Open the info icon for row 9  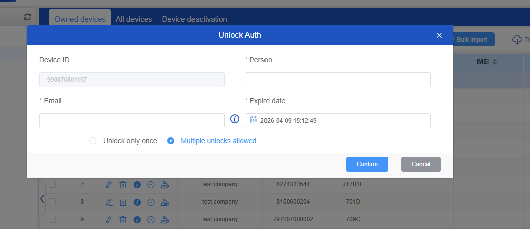(137, 220)
